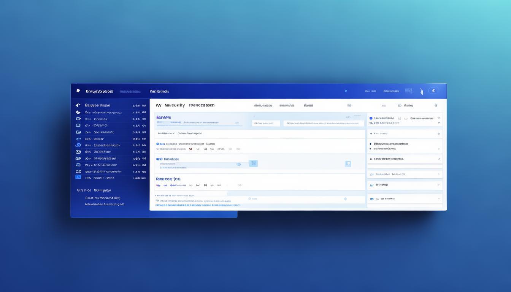Expand the right-panel row above the bottom two

click(439, 174)
